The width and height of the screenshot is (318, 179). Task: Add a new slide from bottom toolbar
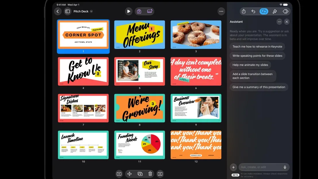(119, 174)
